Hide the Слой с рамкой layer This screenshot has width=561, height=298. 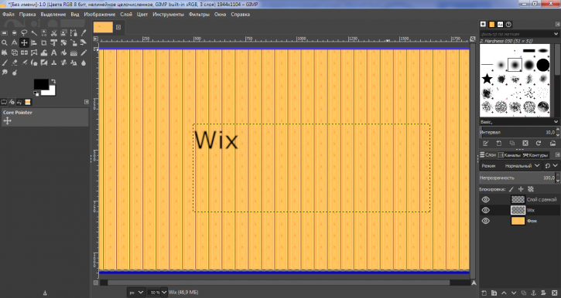point(485,199)
